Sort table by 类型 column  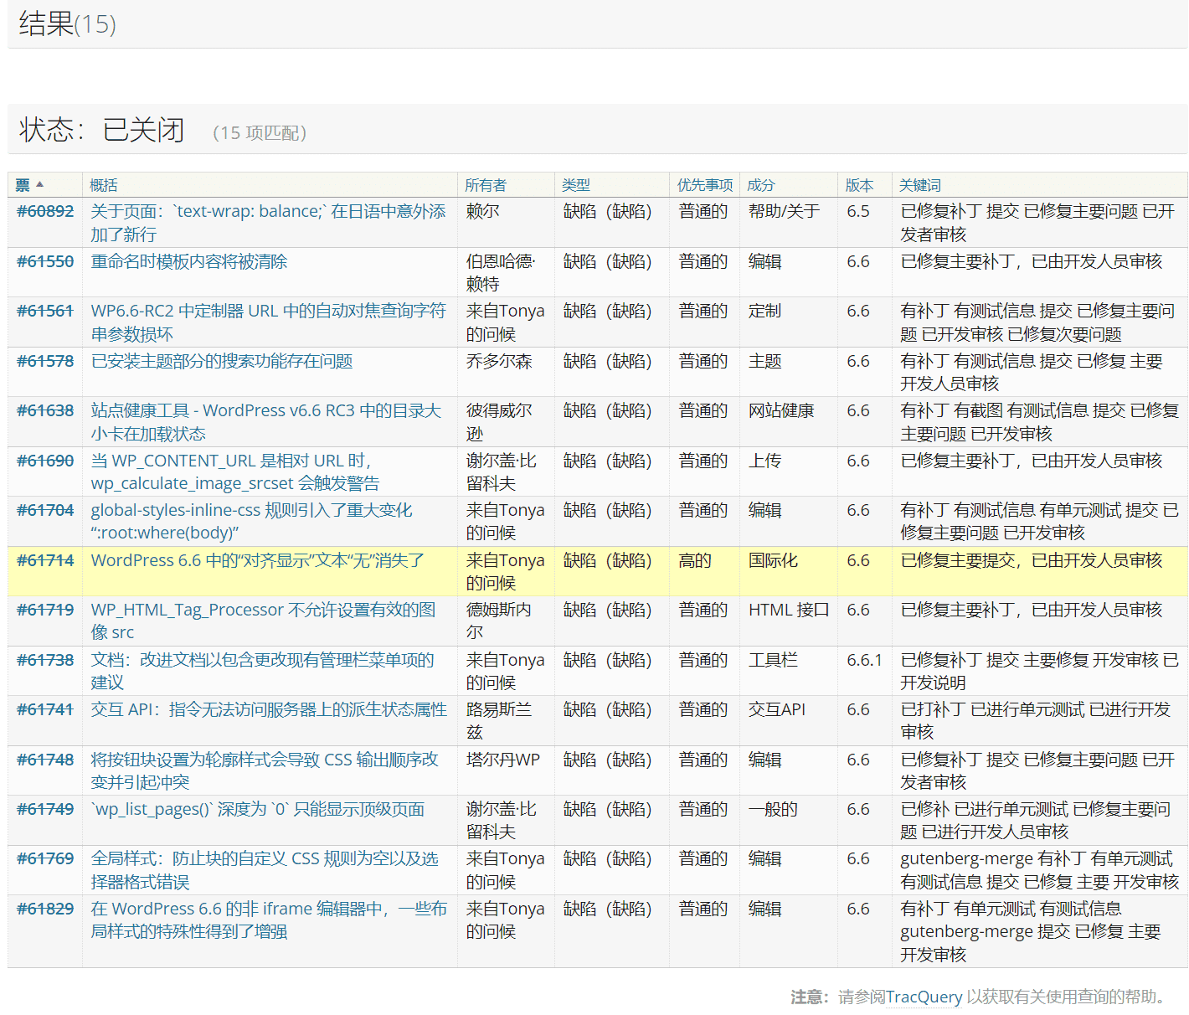[576, 185]
